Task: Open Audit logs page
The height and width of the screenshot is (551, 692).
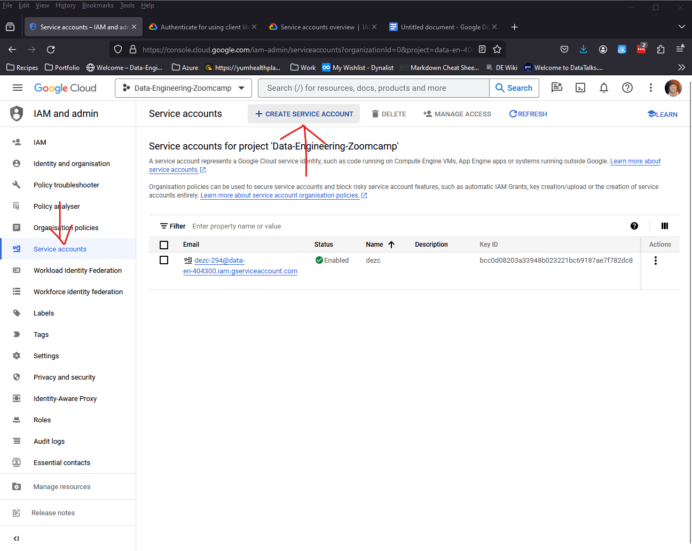Action: pyautogui.click(x=68, y=442)
